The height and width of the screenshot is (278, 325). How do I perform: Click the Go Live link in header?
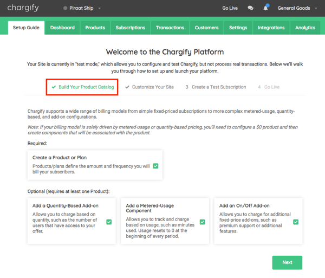pos(230,8)
